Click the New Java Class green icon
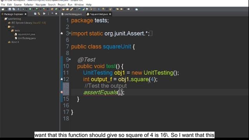Image resolution: width=249 pixels, height=140 pixels. click(56, 9)
